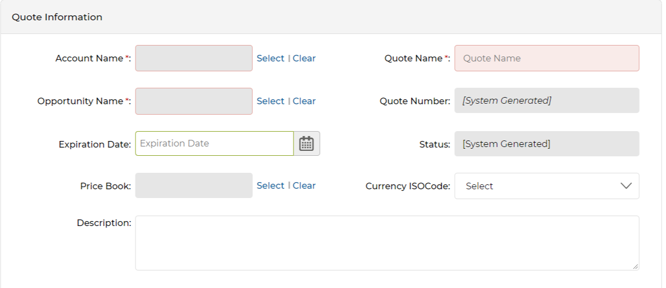Click Select link for Opportunity Name
The height and width of the screenshot is (288, 666).
pyautogui.click(x=270, y=101)
